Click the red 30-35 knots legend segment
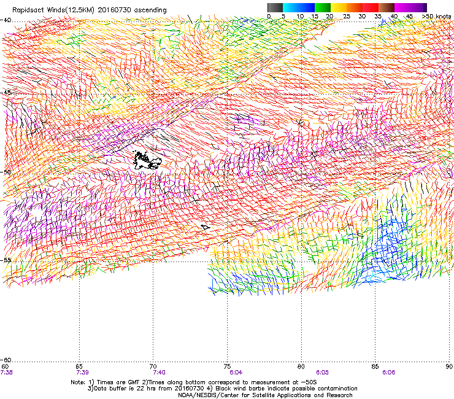The image size is (454, 399). (371, 7)
